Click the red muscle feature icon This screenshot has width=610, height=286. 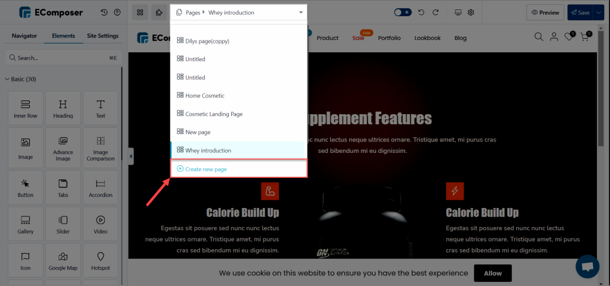pyautogui.click(x=270, y=191)
